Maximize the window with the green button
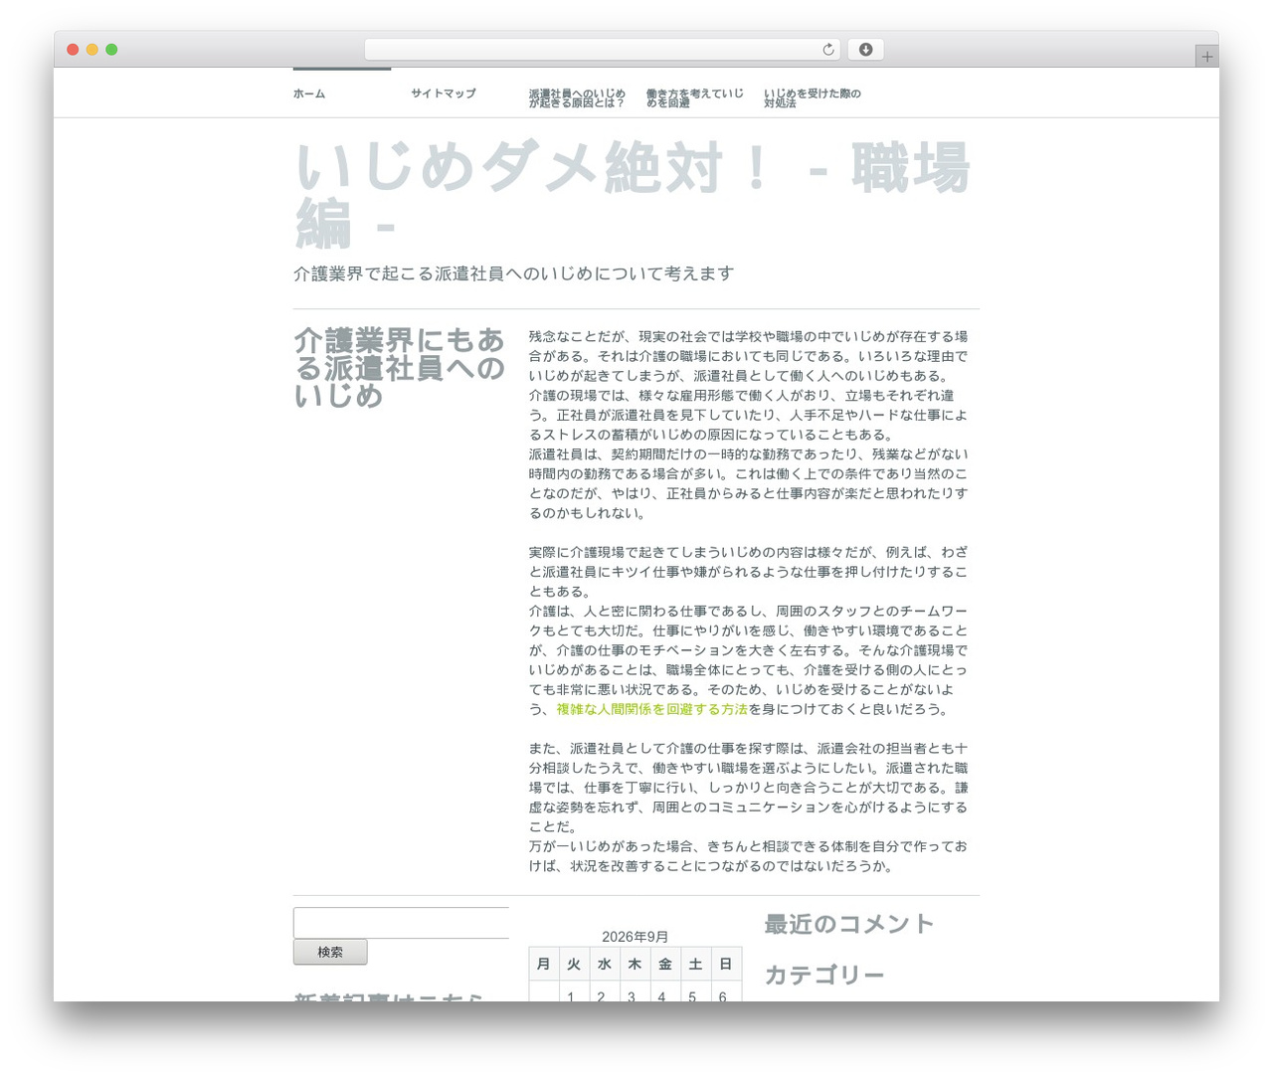 [111, 50]
